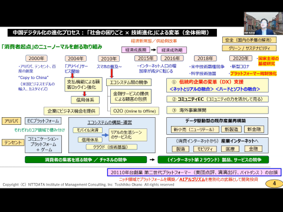Viewport: 283px width, 212px height.
Task: Click red arrow below 2010年 スマホ text
Action: [x=111, y=74]
